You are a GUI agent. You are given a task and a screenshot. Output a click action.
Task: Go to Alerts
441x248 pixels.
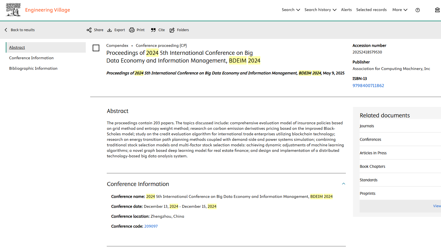(x=346, y=10)
